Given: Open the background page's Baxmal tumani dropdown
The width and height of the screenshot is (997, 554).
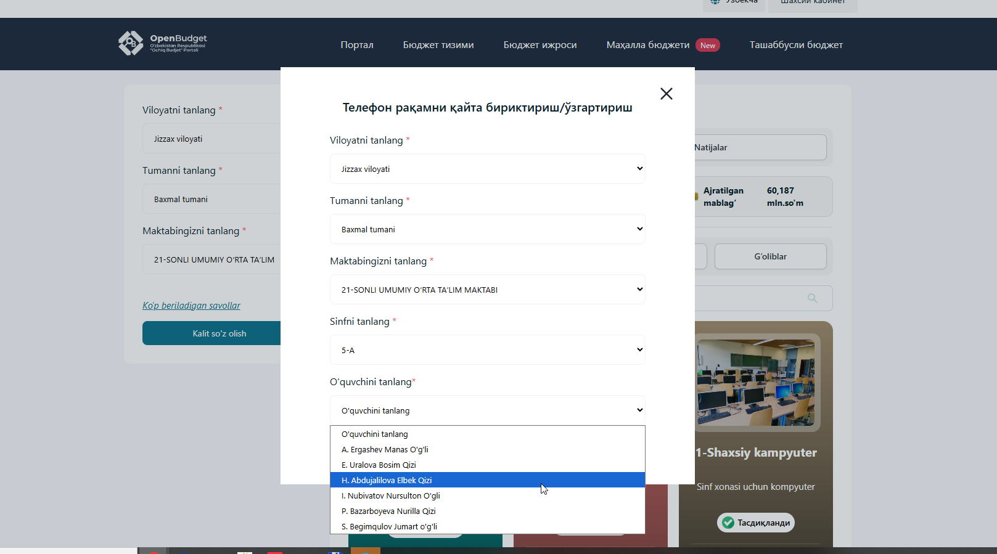Looking at the screenshot, I should pos(211,199).
